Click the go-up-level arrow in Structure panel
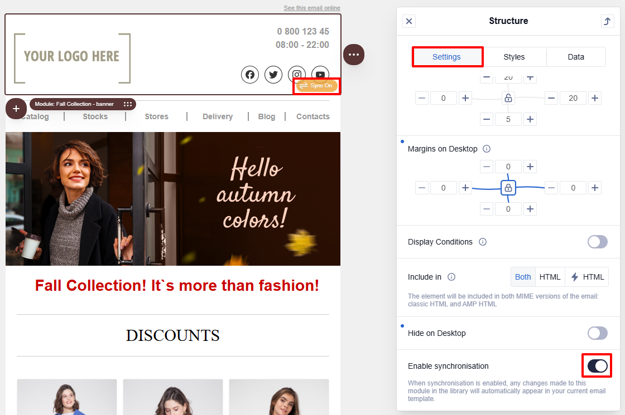Screen dimensions: 625x415 (607, 21)
